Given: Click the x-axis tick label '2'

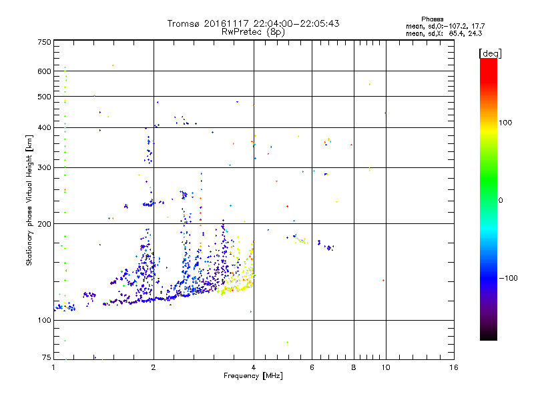Looking at the screenshot, I should click(154, 367).
